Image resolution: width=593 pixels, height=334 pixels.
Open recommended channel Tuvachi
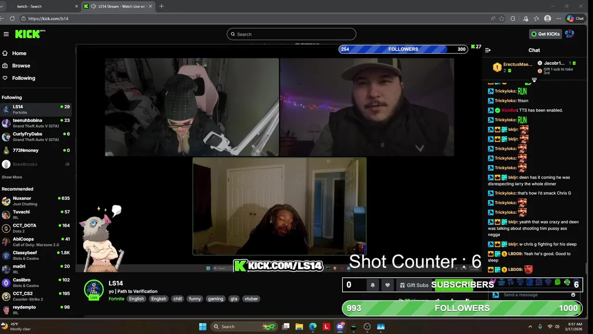[x=36, y=214]
